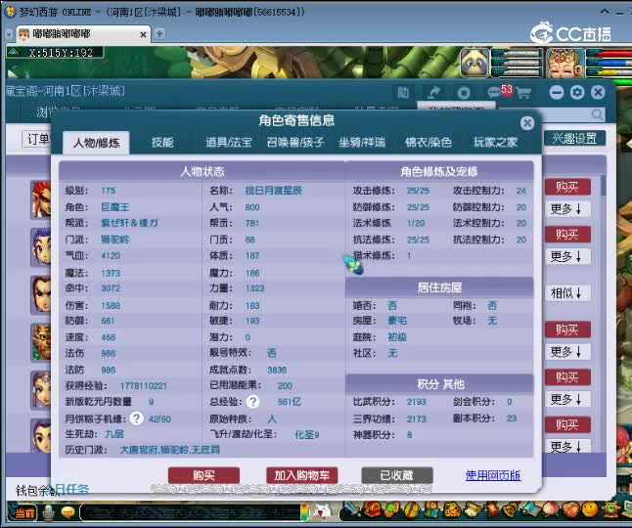Open the orange chat bubble icon

pos(68,512)
